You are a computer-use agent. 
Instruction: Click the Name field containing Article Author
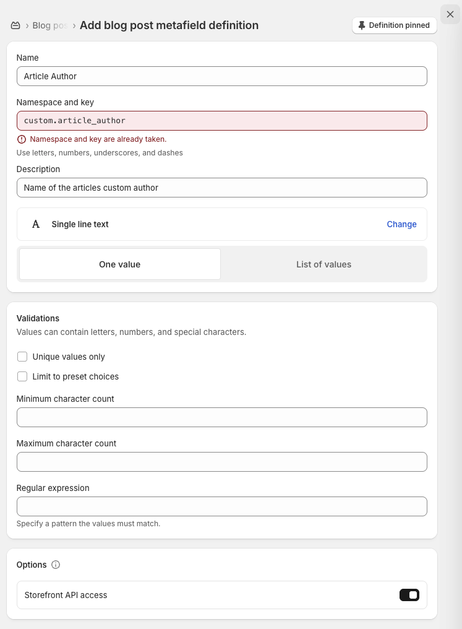(x=221, y=76)
